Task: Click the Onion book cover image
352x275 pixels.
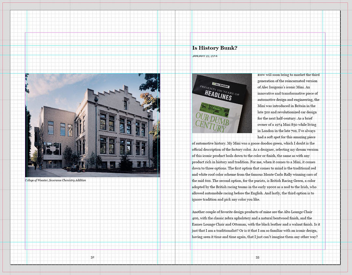Action: (x=222, y=103)
